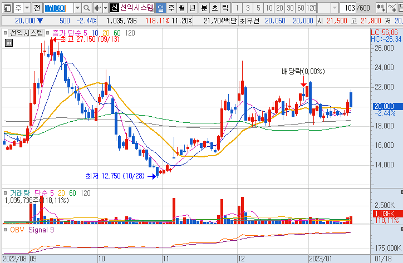Screen dimensions: 403x263
Task: Select the 5 interval button
Action: click(258, 8)
